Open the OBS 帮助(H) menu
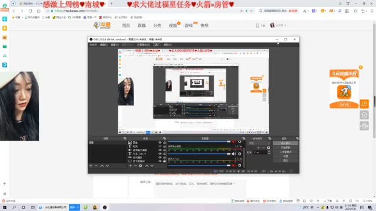Image resolution: width=376 pixels, height=211 pixels. [167, 45]
